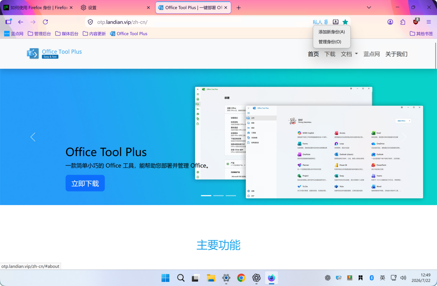This screenshot has width=437, height=286.
Task: Open the Firefox application menu
Action: 429,22
